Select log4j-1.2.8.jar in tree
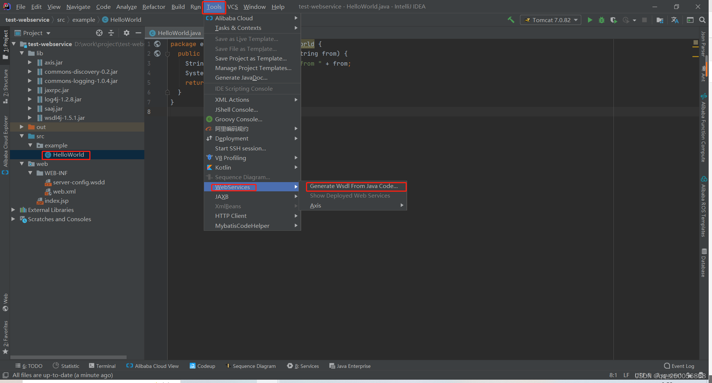 [x=63, y=99]
